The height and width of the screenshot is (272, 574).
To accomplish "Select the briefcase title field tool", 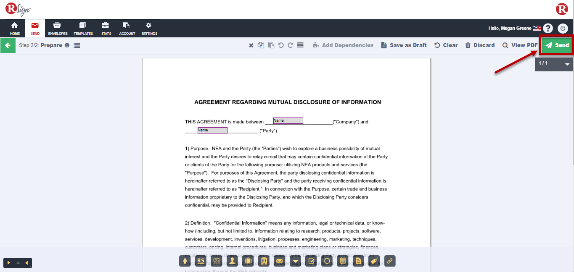I will (x=248, y=261).
